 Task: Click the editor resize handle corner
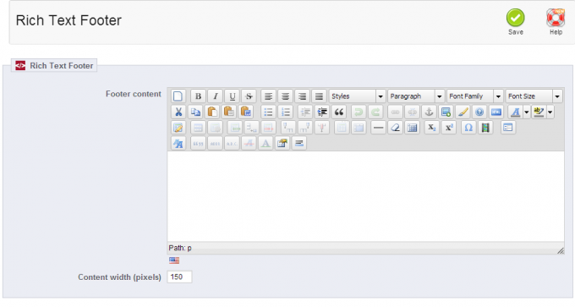[561, 251]
